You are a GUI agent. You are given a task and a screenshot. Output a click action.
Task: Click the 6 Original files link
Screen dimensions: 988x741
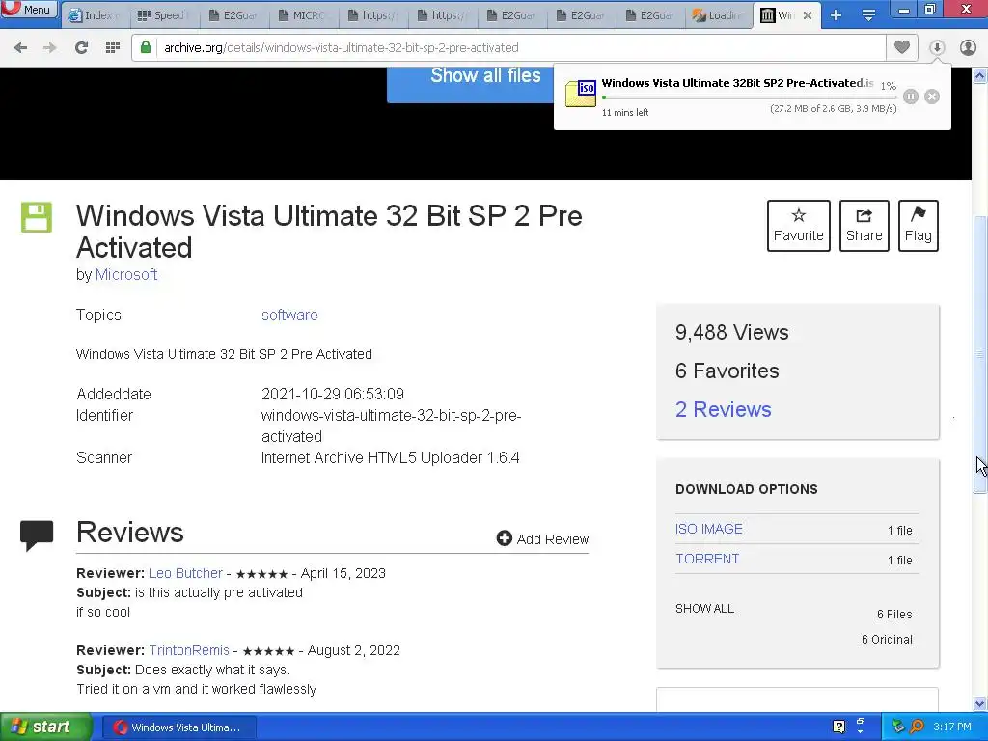887,640
